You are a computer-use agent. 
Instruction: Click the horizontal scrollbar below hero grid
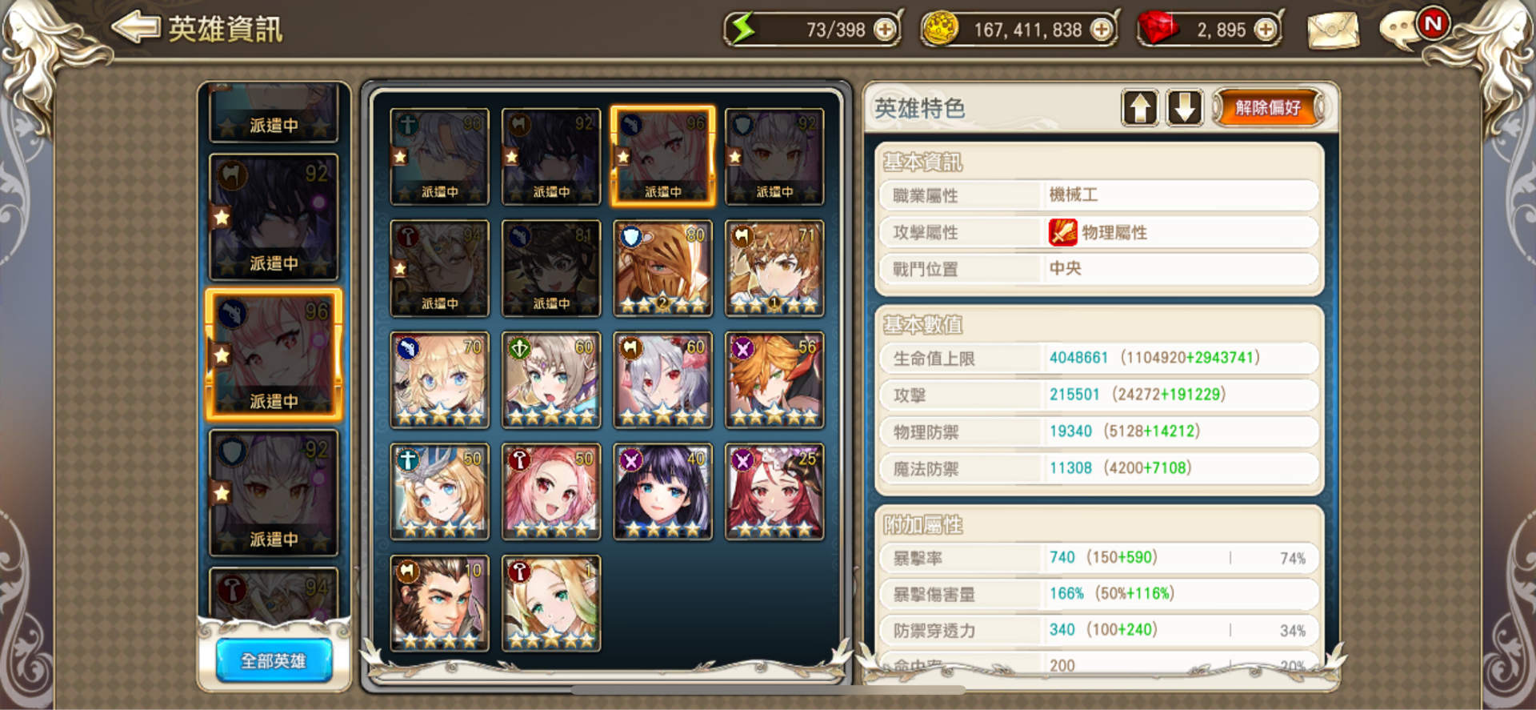(768, 689)
